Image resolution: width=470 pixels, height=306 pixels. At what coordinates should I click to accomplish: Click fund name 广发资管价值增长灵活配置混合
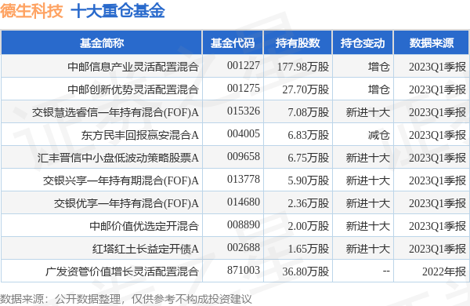[x=122, y=271]
